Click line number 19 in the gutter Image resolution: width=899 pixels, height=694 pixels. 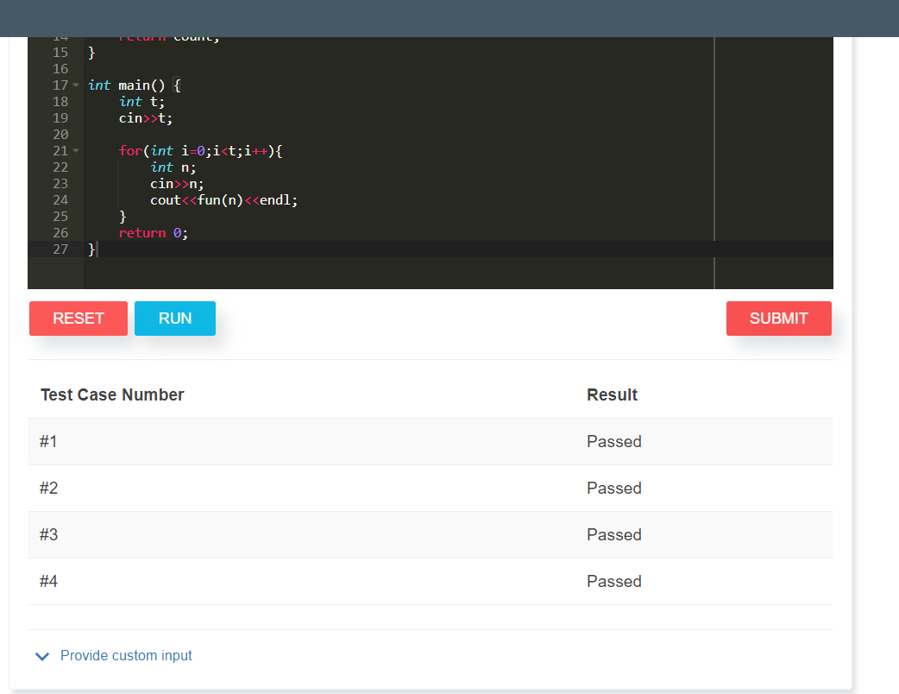(x=60, y=118)
